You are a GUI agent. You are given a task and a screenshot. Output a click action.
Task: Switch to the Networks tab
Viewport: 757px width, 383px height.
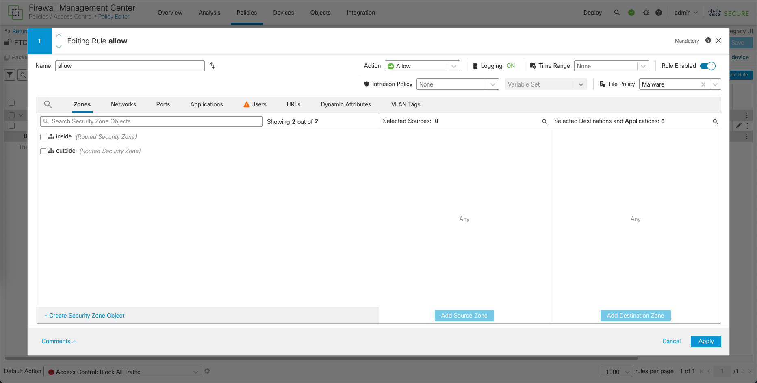click(124, 104)
